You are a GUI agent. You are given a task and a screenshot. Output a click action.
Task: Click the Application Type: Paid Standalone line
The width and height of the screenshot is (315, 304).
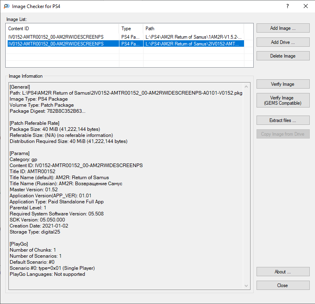click(x=56, y=202)
